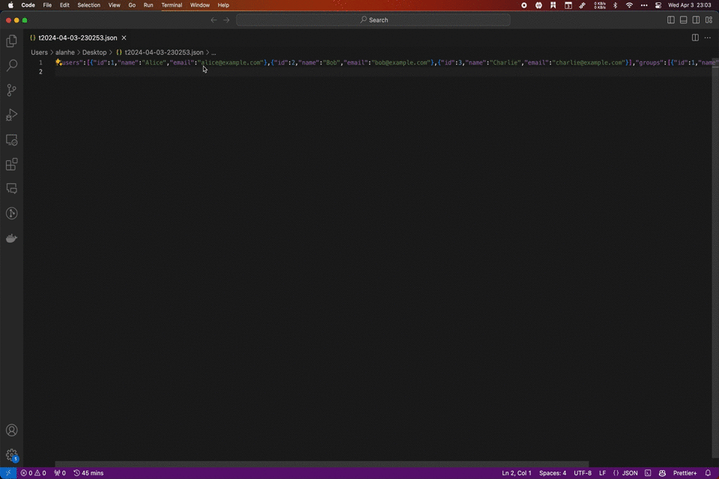Launch the Run and Debug view

click(x=11, y=115)
